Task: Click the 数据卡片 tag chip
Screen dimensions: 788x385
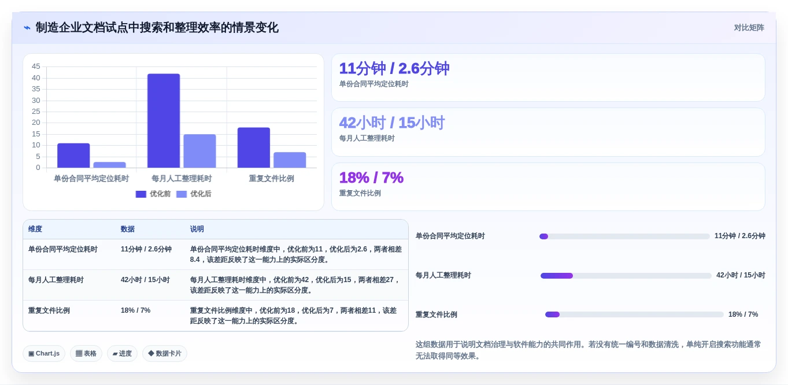Action: pyautogui.click(x=165, y=354)
